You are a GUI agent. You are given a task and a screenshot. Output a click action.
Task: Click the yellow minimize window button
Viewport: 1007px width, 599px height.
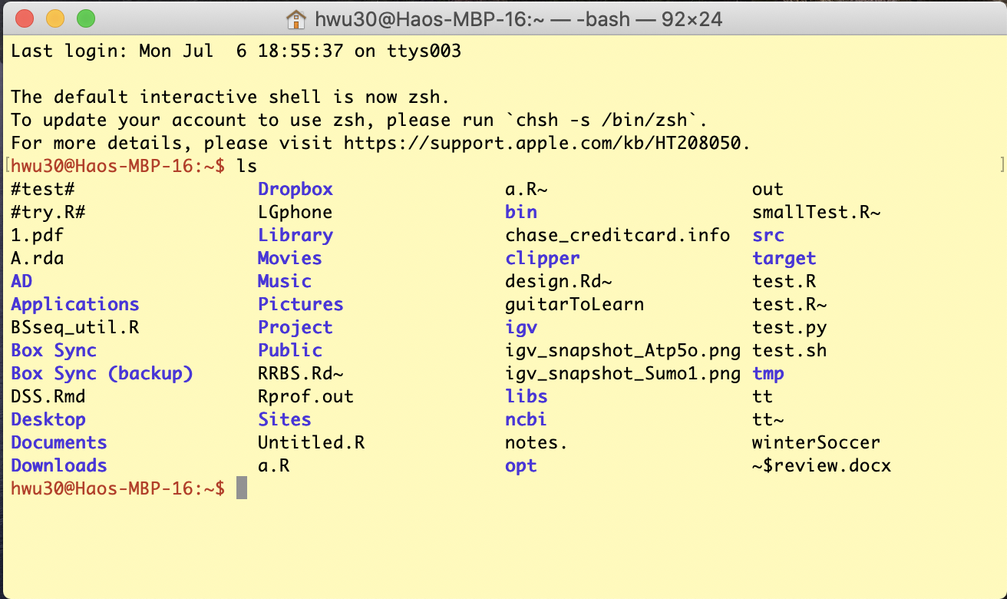click(x=55, y=18)
